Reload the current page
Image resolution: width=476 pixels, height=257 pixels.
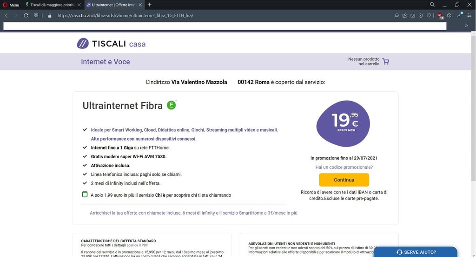click(x=26, y=15)
